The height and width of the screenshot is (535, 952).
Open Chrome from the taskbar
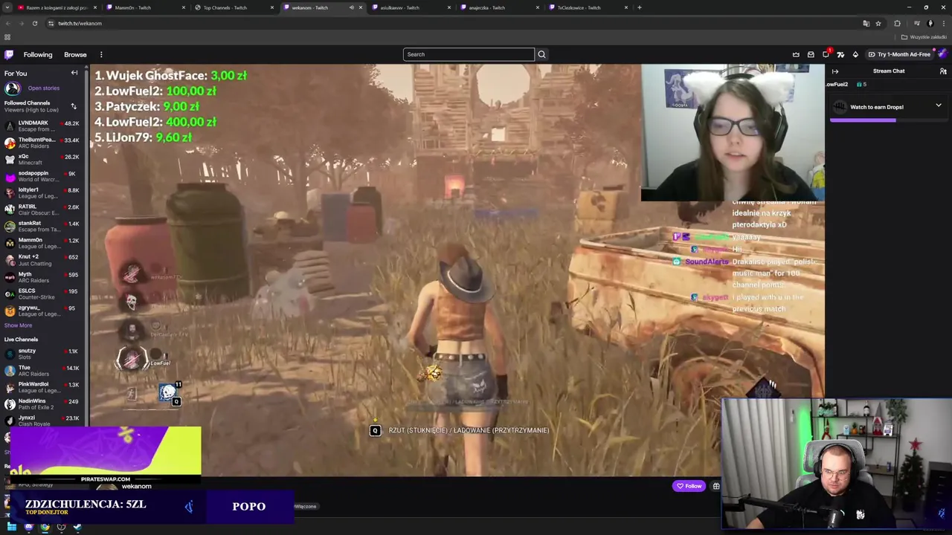[x=45, y=528]
